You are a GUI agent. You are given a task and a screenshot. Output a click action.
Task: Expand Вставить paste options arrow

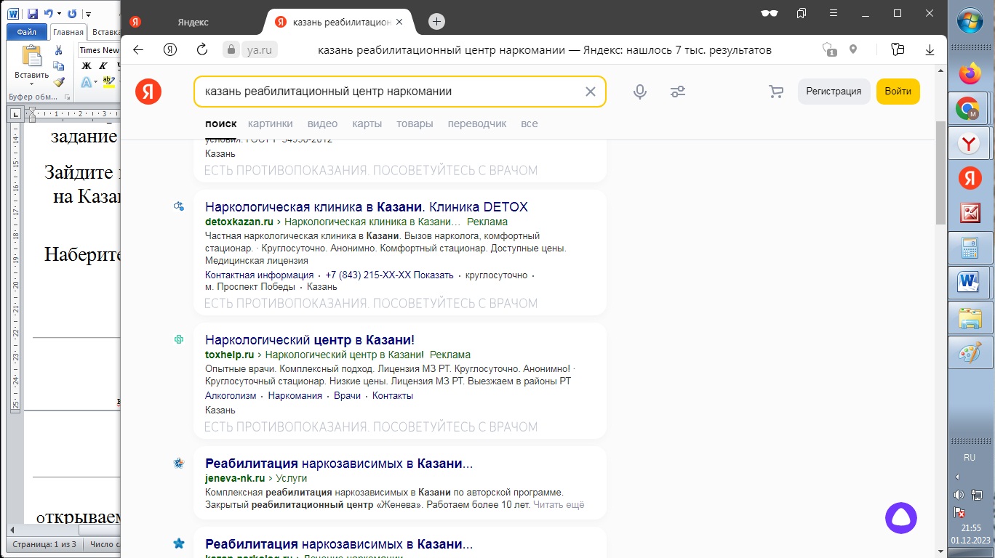tap(31, 84)
